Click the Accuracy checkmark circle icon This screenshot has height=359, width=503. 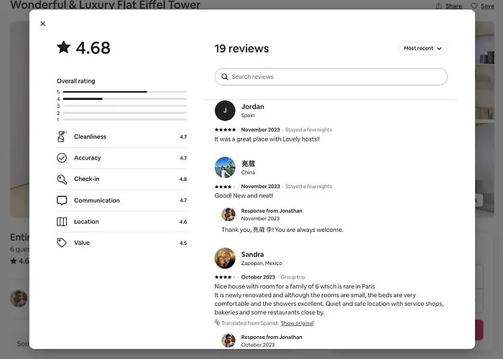pos(62,158)
